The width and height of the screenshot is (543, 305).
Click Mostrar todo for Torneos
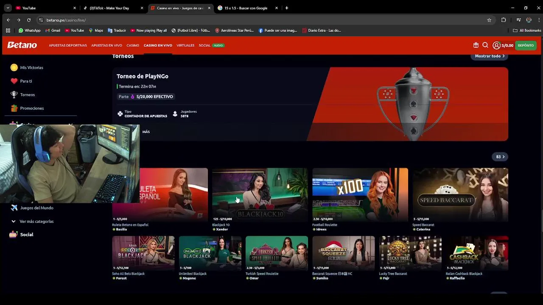pos(490,56)
